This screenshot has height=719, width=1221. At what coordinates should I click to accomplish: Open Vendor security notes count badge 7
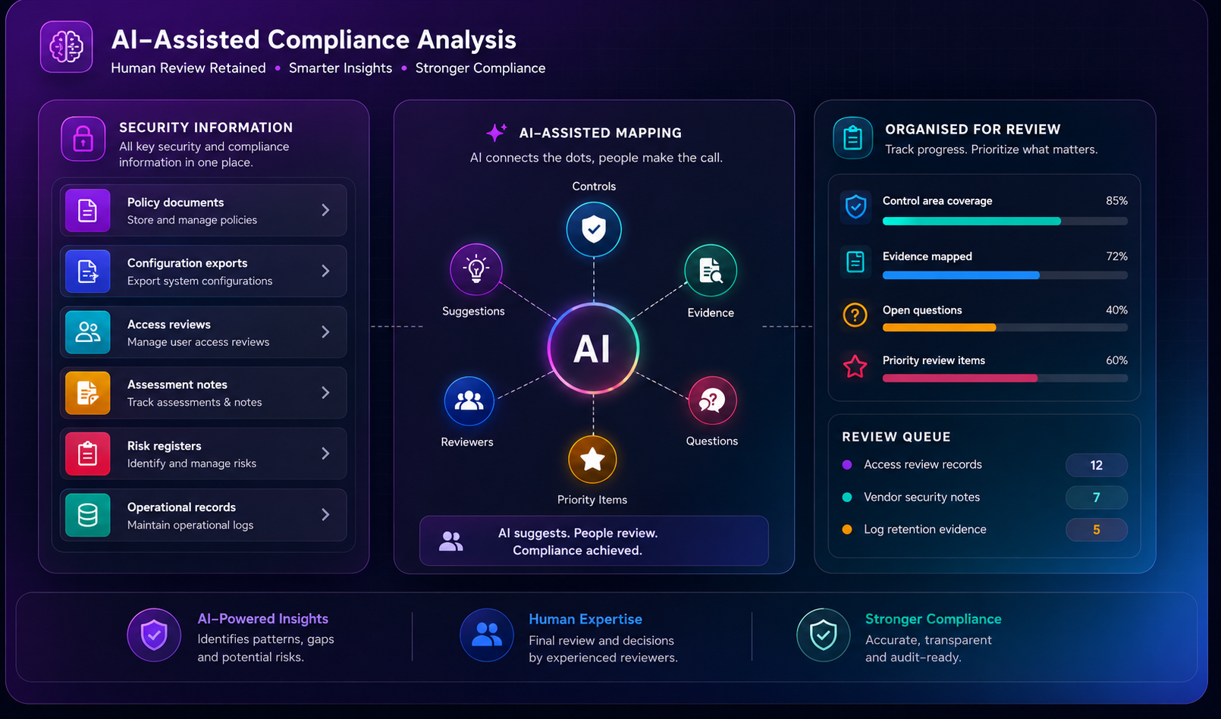(x=1097, y=498)
